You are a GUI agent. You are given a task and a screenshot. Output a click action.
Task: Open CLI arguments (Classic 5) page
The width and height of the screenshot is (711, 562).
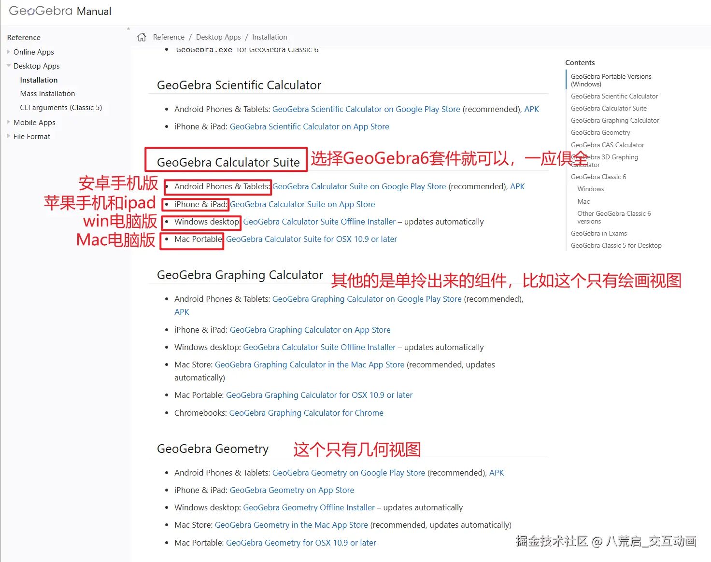tap(61, 108)
